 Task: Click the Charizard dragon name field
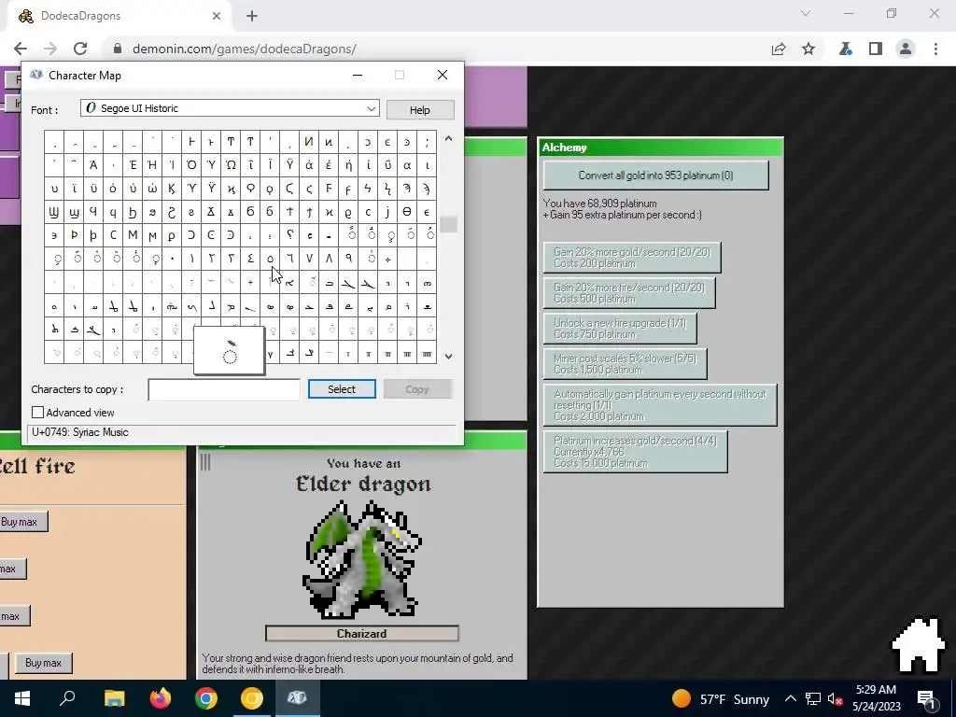click(361, 634)
